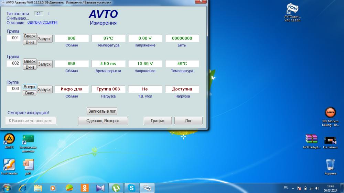Image resolution: width=344 pixels, height=193 pixels.
Task: Decrease group 003 with Вниз button
Action: [x=29, y=93]
